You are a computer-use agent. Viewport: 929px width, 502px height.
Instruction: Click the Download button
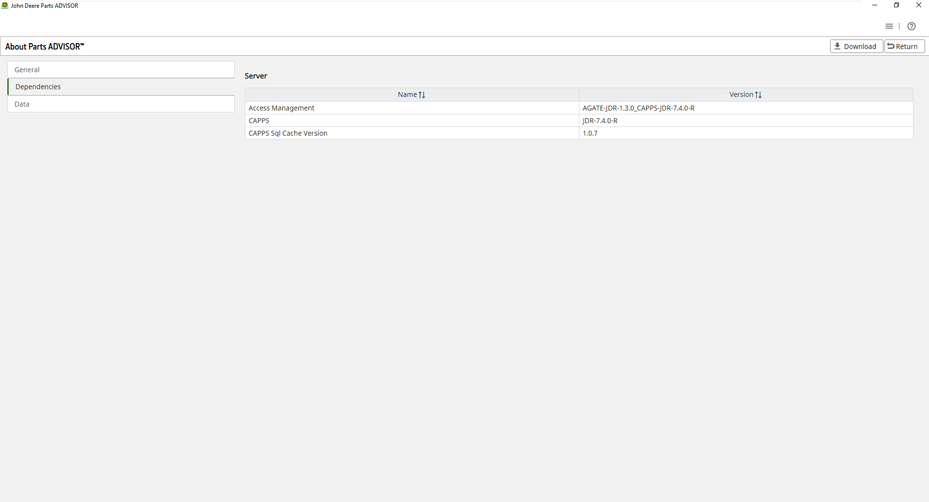(x=856, y=47)
